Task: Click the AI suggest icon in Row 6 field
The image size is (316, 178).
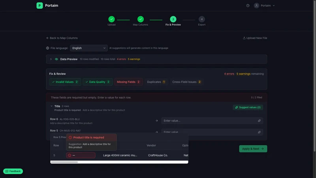Action: [x=259, y=121]
